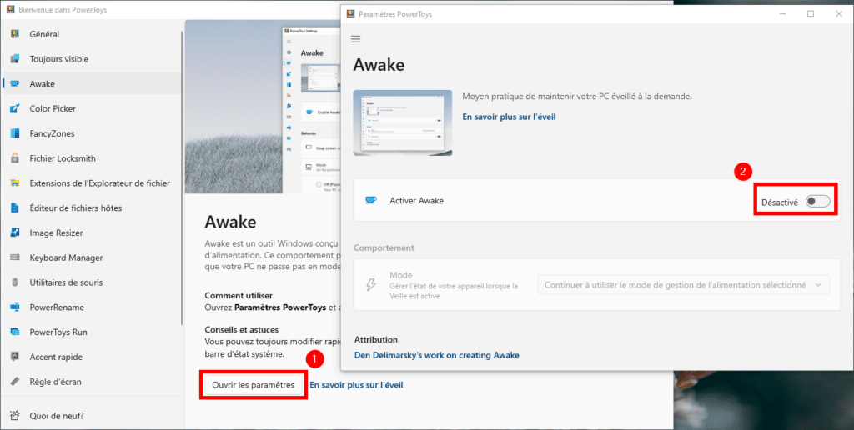Click the Attribution heading text
Viewport: 854px width, 430px height.
click(376, 340)
